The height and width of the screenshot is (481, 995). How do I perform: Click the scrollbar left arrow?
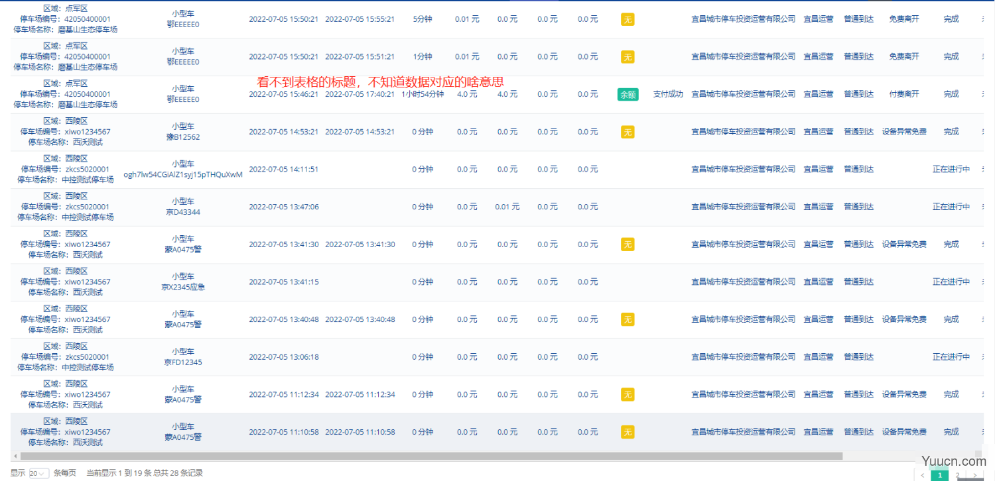click(15, 456)
